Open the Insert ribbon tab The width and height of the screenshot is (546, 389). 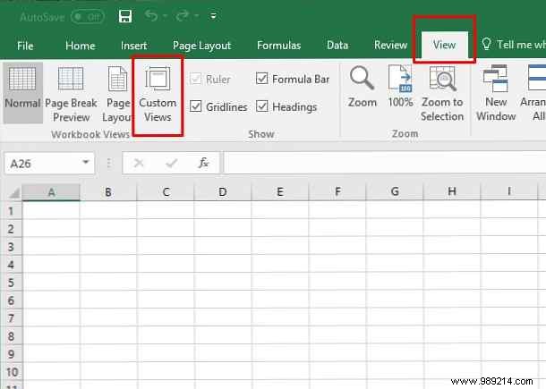click(x=133, y=46)
